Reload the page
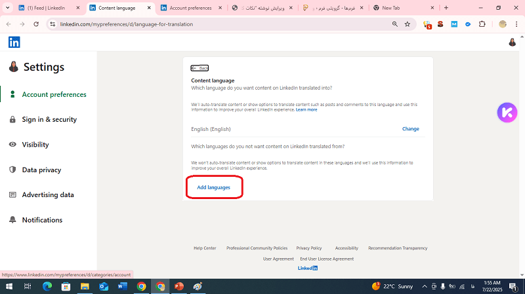This screenshot has width=525, height=294. (36, 24)
